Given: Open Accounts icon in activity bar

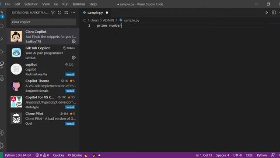Looking at the screenshot, I should (2, 133).
